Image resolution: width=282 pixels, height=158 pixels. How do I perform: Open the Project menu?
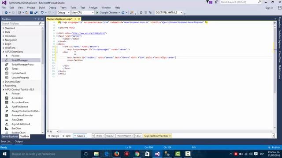tap(31, 8)
